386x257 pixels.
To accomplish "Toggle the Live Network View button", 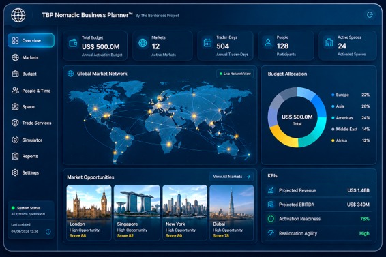I will (x=235, y=74).
